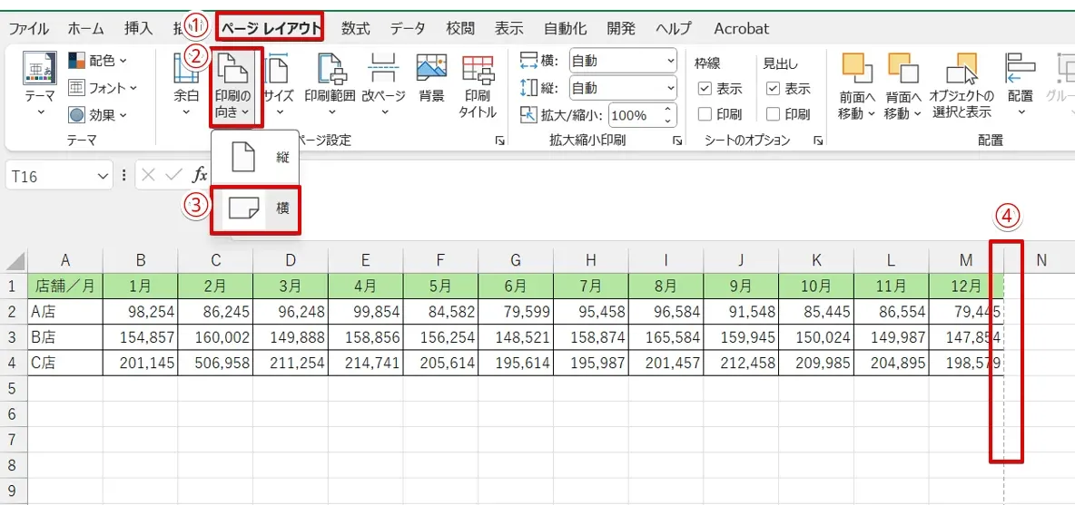
Task: Click cell containing 165,584
Action: tap(666, 336)
